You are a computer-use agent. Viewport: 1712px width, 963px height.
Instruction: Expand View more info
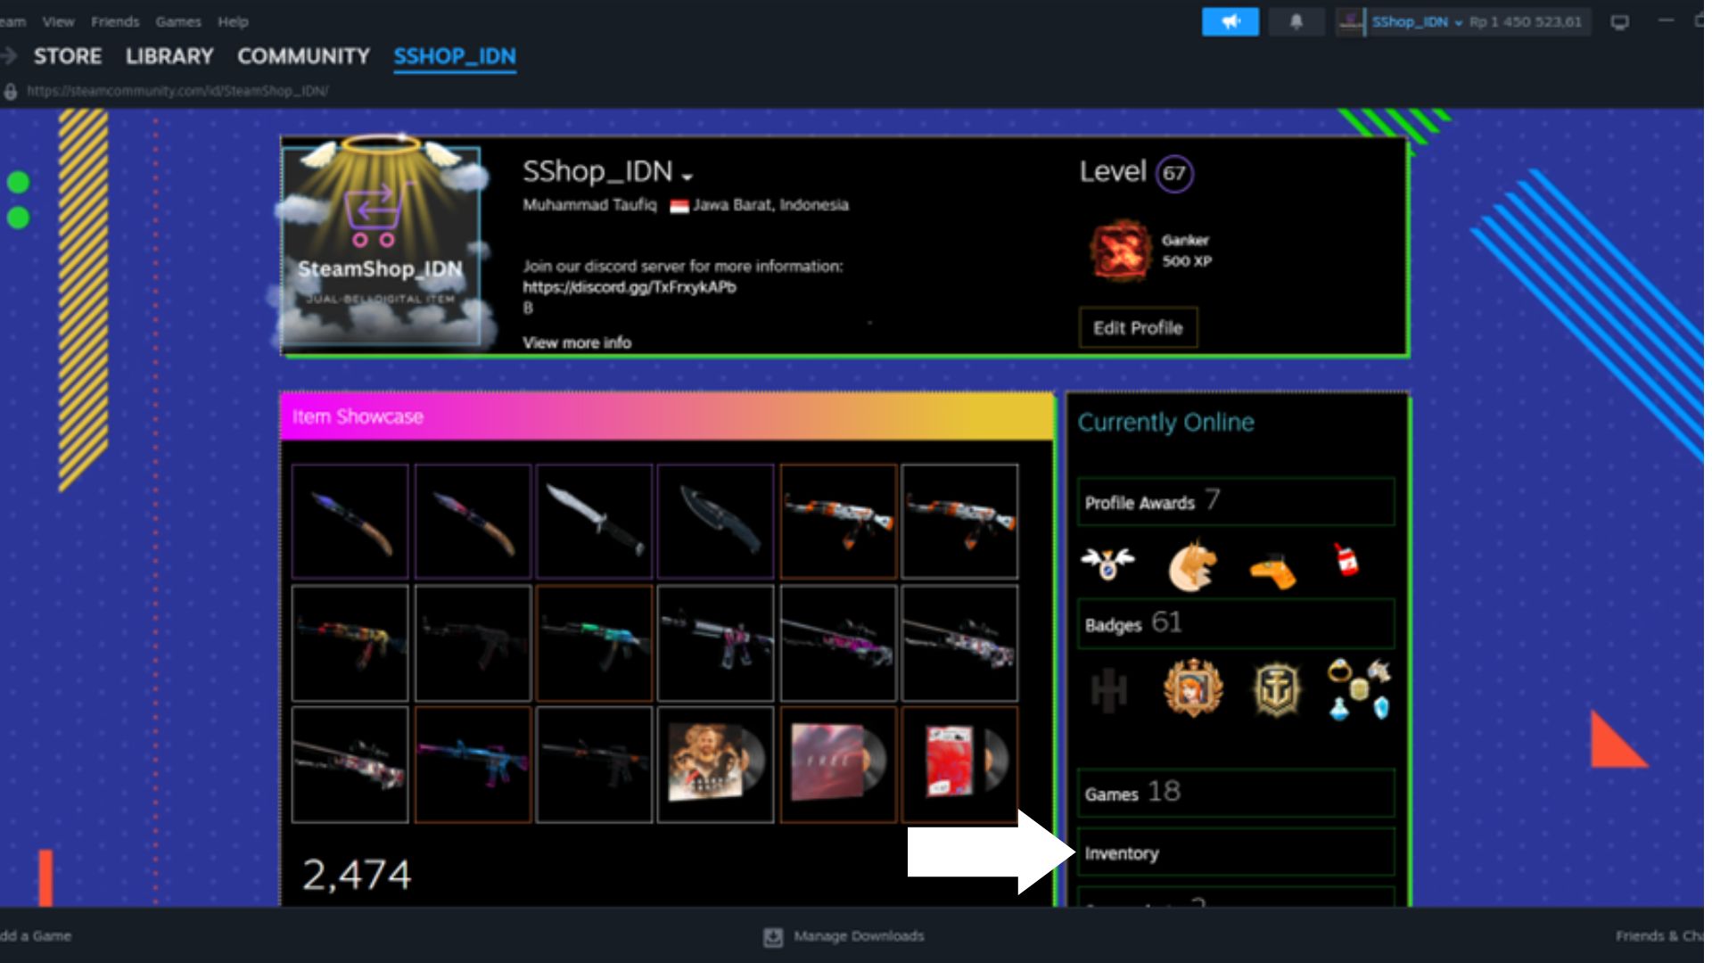click(x=576, y=342)
